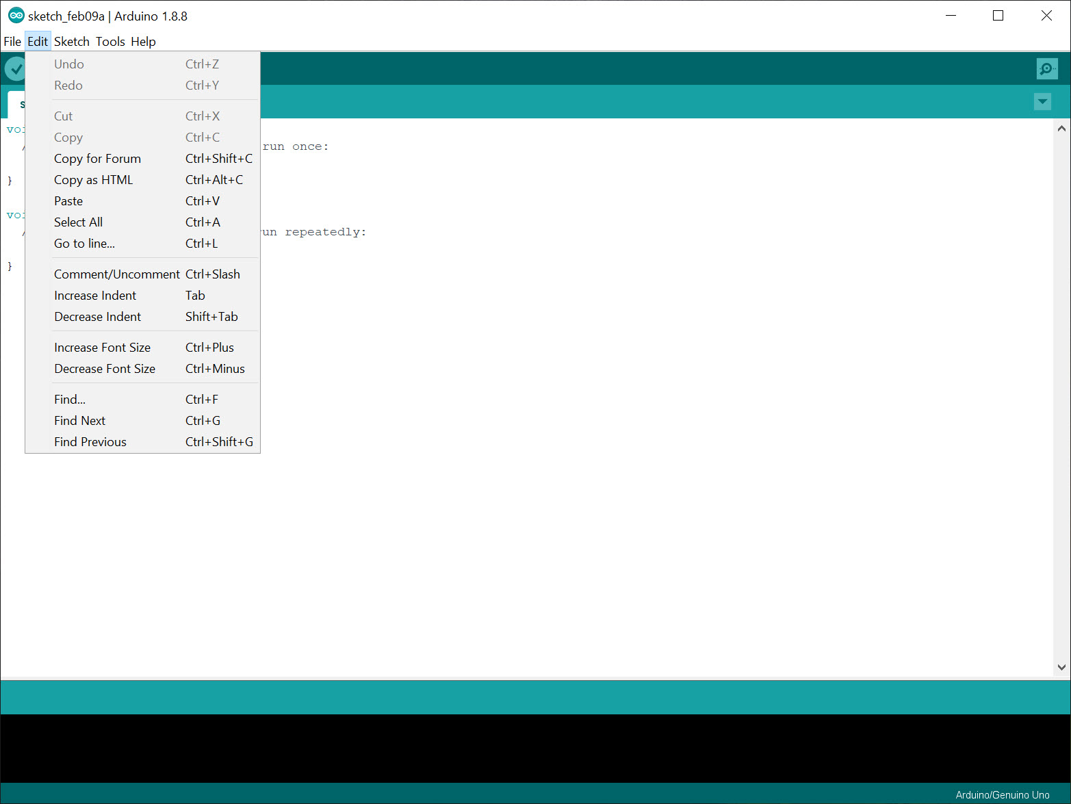Select Copy as HTML entry
The width and height of the screenshot is (1071, 804).
click(93, 180)
